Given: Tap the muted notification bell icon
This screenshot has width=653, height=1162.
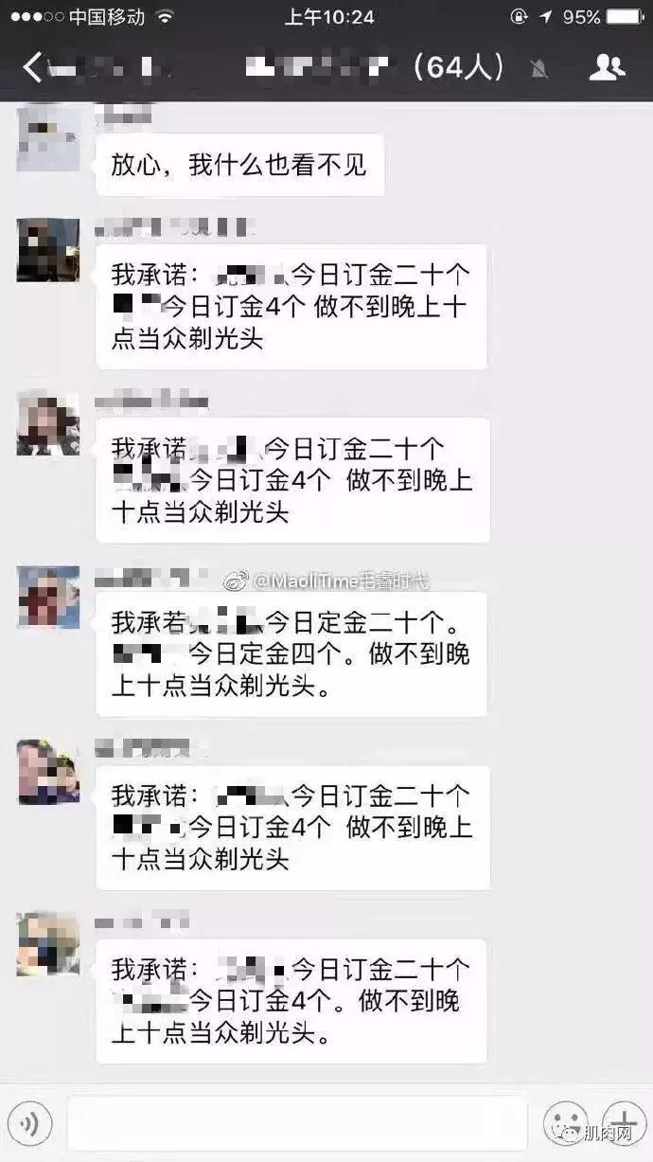Looking at the screenshot, I should pyautogui.click(x=539, y=68).
